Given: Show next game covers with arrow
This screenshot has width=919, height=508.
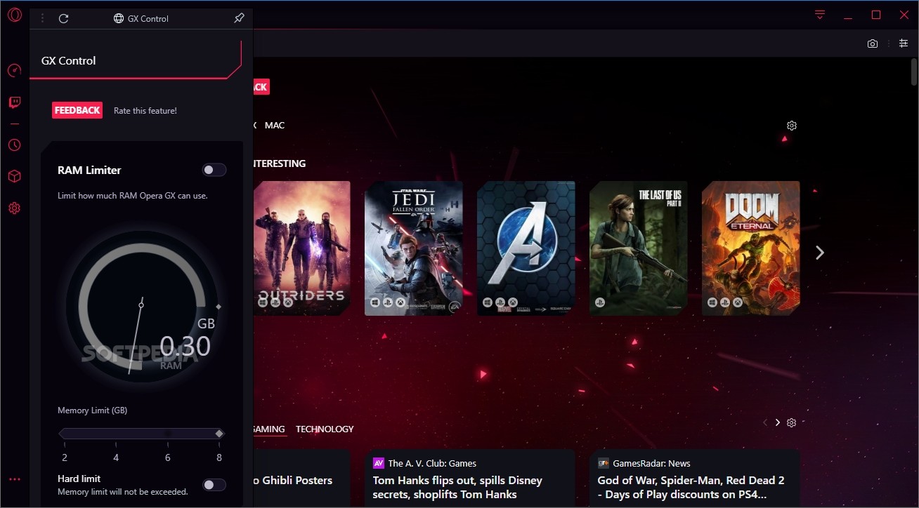Looking at the screenshot, I should pyautogui.click(x=819, y=253).
